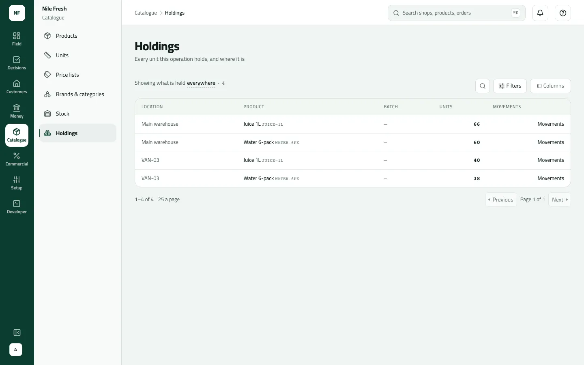Open the Money section
The image size is (584, 365).
tap(17, 111)
